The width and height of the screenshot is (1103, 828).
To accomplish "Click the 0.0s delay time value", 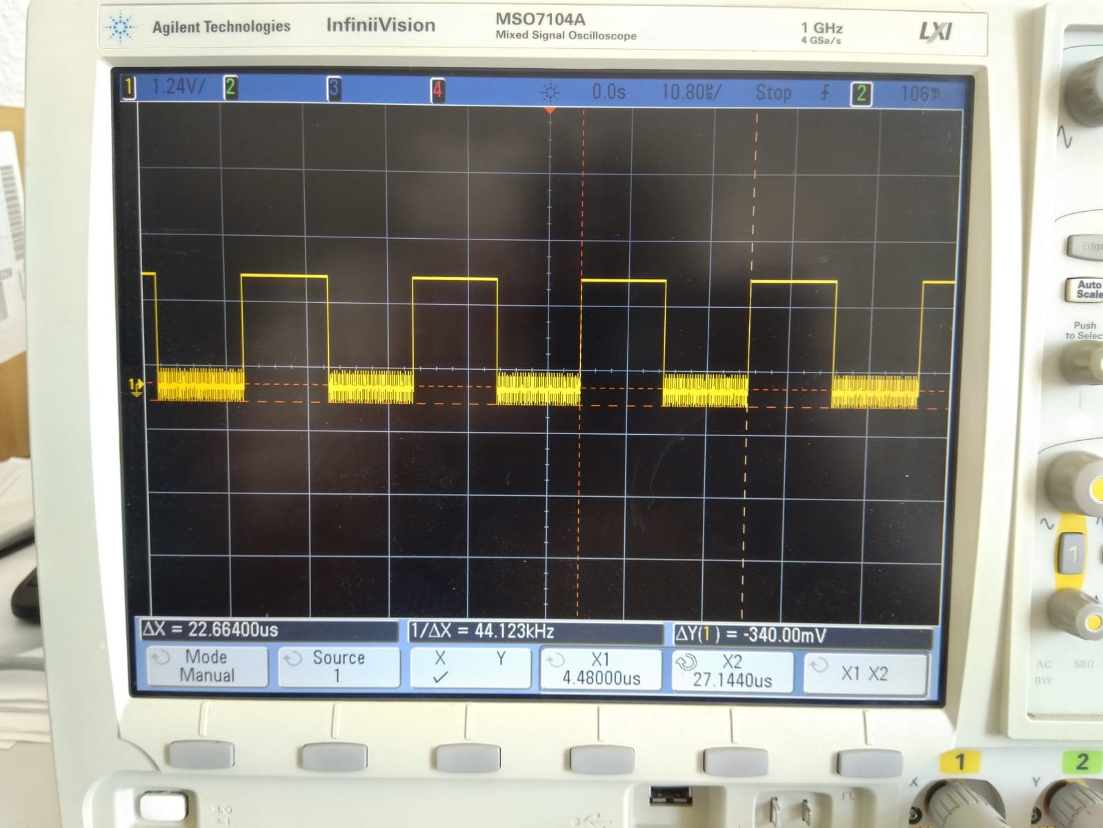I will [x=608, y=92].
